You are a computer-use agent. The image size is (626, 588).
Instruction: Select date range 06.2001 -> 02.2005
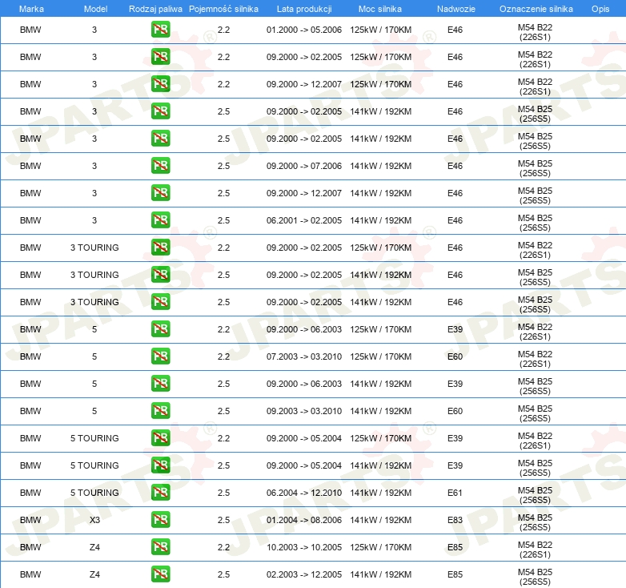click(304, 220)
